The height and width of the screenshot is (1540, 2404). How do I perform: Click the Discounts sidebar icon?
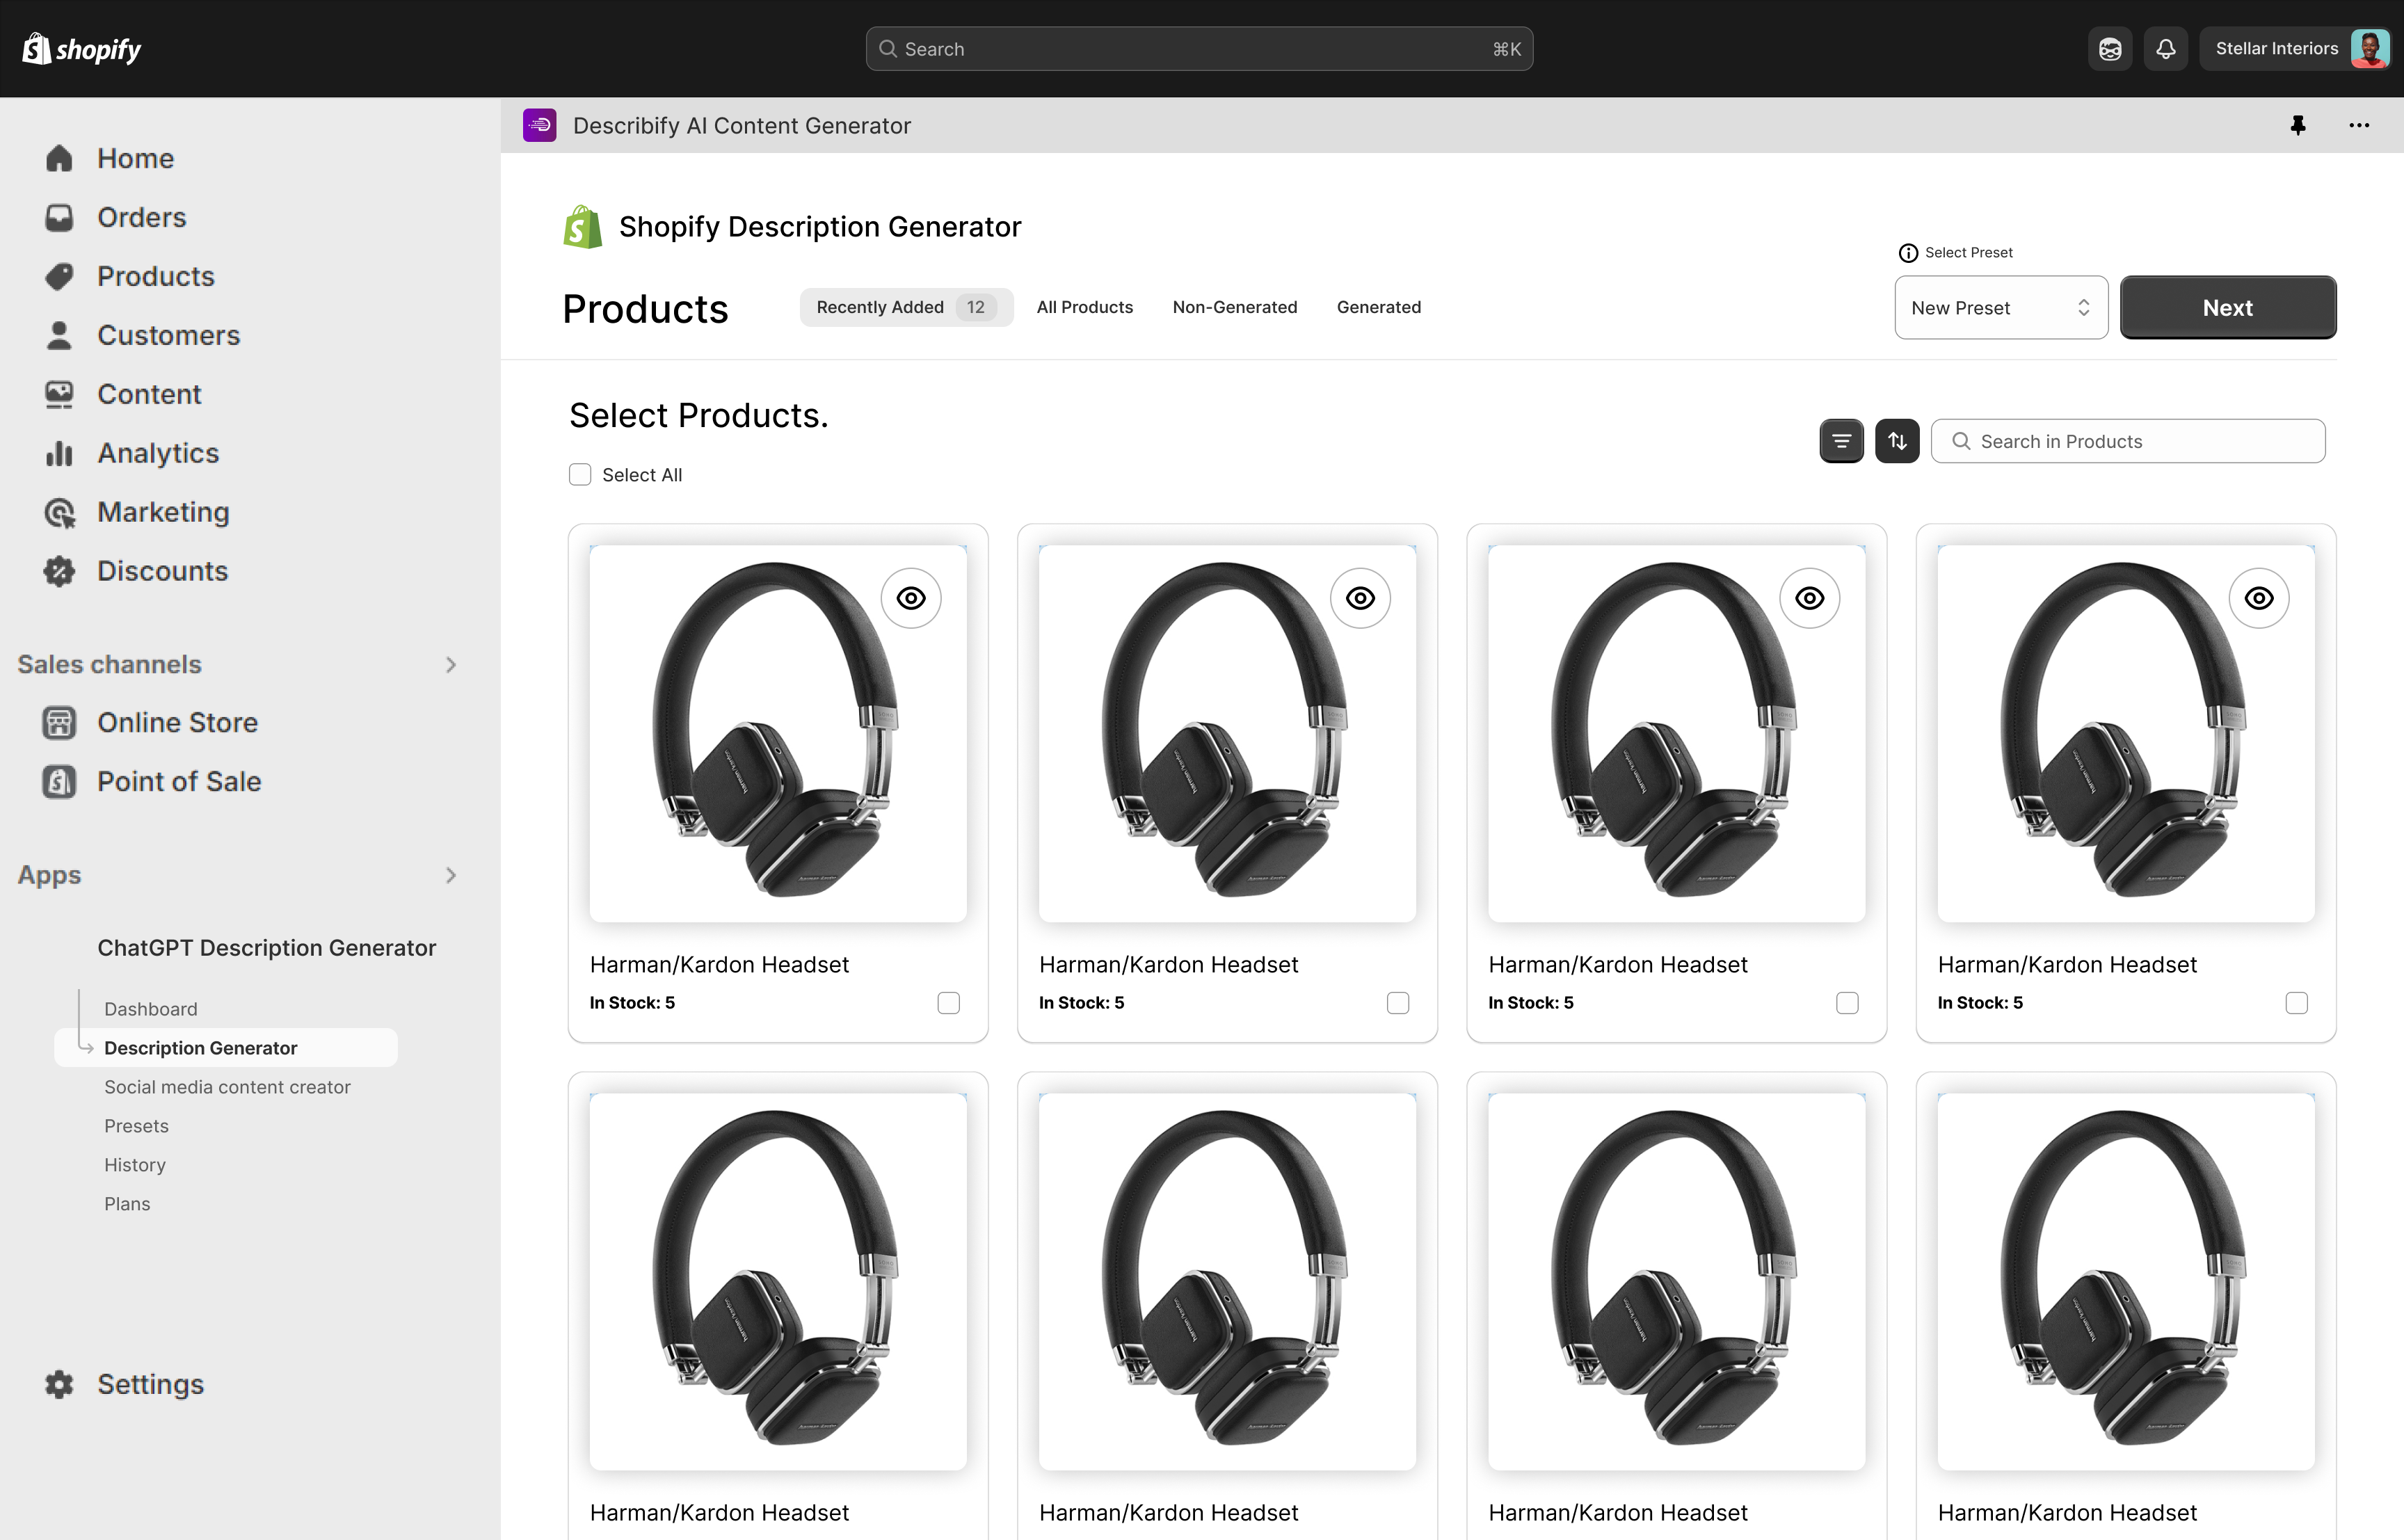tap(59, 571)
